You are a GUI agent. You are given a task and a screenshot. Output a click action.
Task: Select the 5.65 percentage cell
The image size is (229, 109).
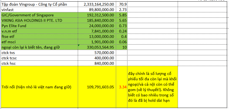(x=122, y=20)
